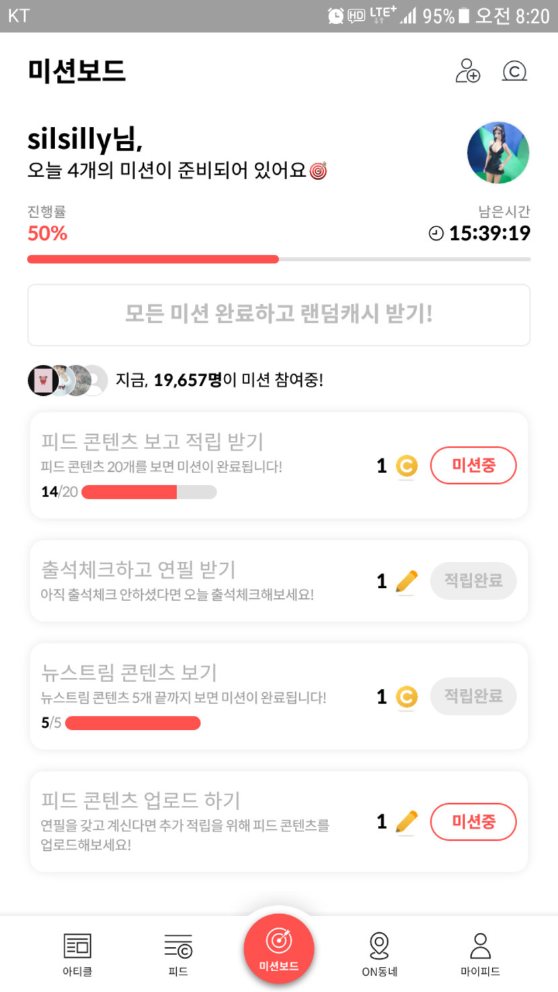Open the cash coin icon in header
The height and width of the screenshot is (992, 558).
[514, 71]
